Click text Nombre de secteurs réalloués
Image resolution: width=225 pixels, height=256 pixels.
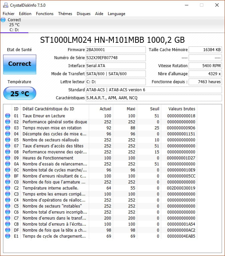point(51,140)
